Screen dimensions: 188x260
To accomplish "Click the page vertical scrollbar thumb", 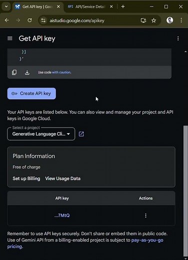I will pyautogui.click(x=186, y=191).
